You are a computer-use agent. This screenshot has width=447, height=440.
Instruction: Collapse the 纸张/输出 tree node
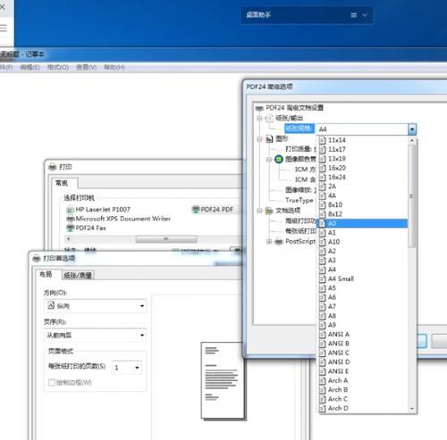tap(259, 119)
